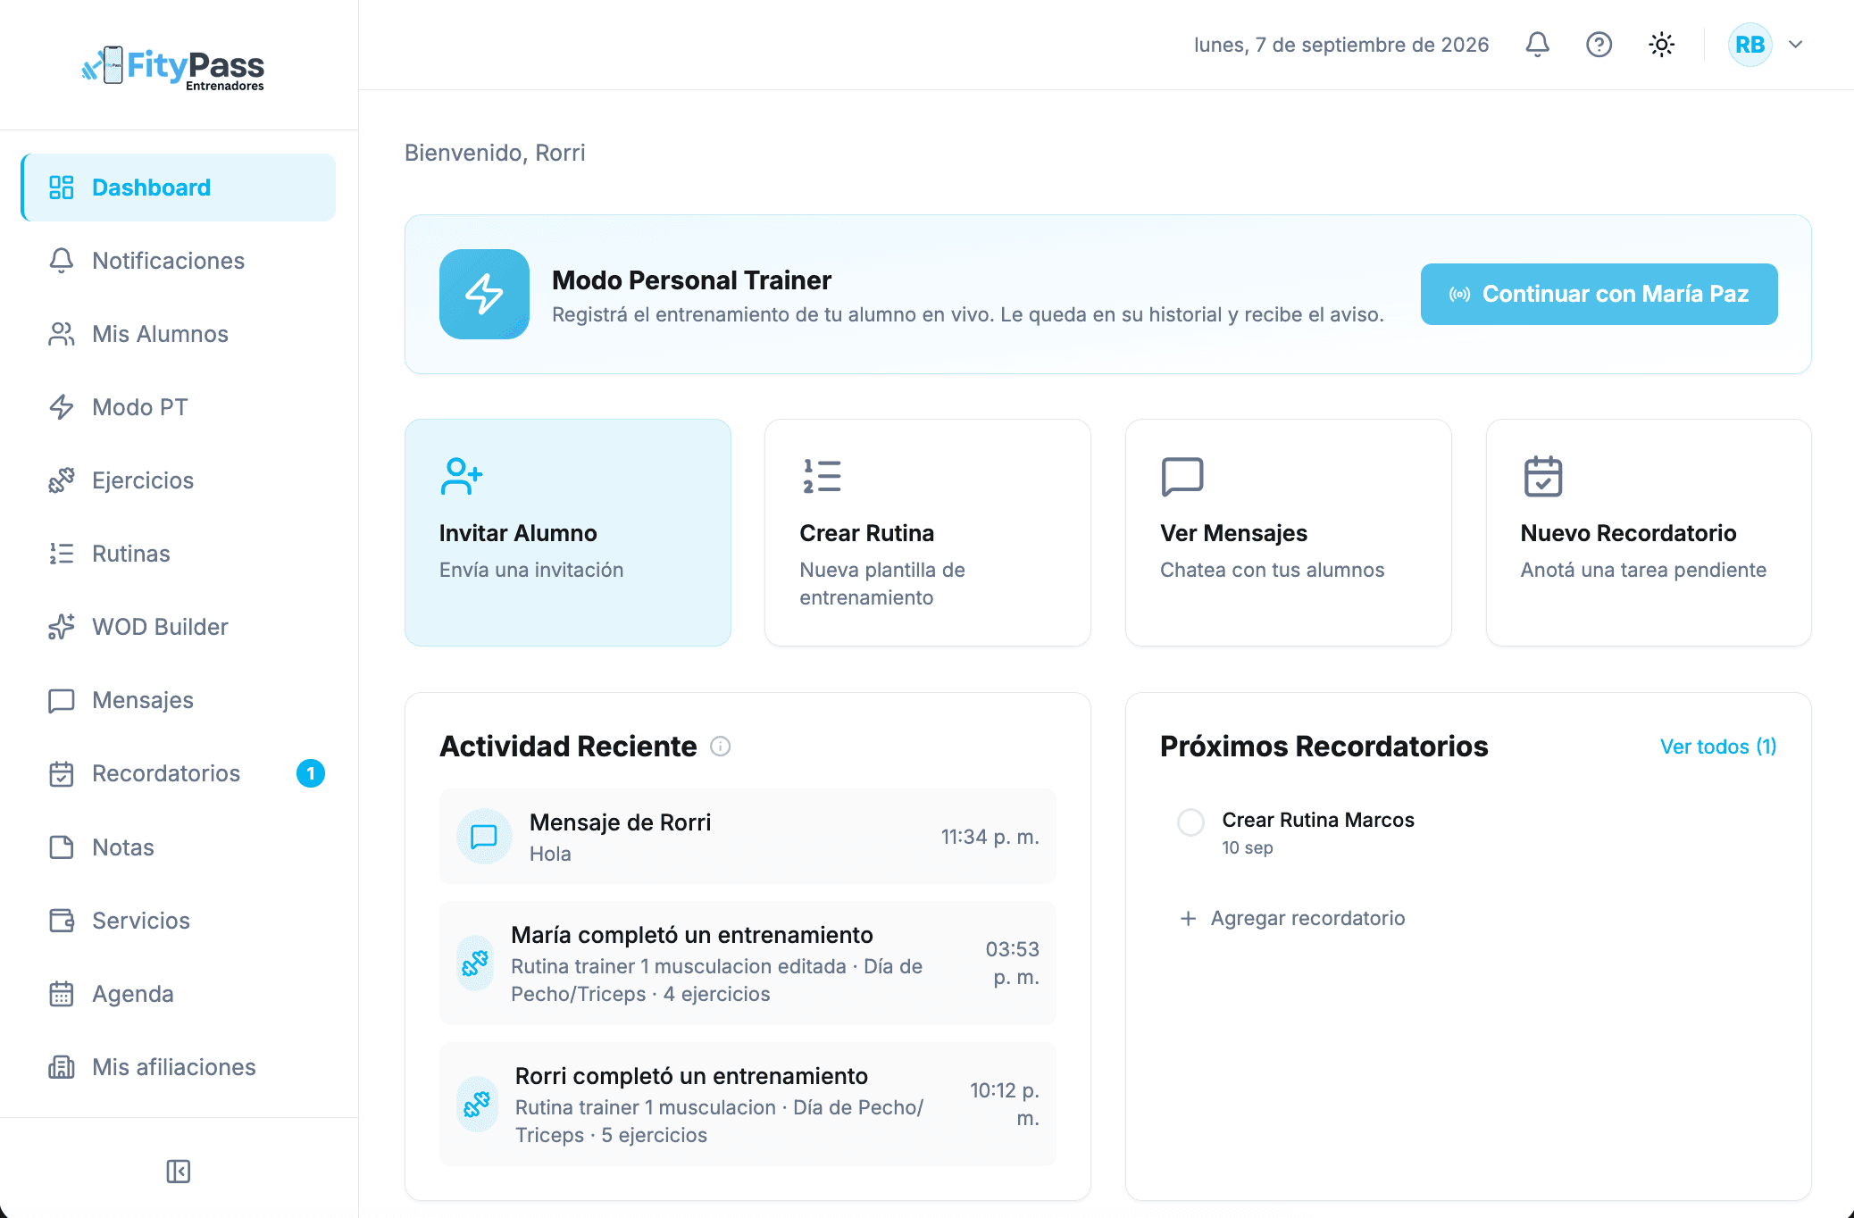The image size is (1854, 1218).
Task: Open the notifications bell in header
Action: (x=1537, y=45)
